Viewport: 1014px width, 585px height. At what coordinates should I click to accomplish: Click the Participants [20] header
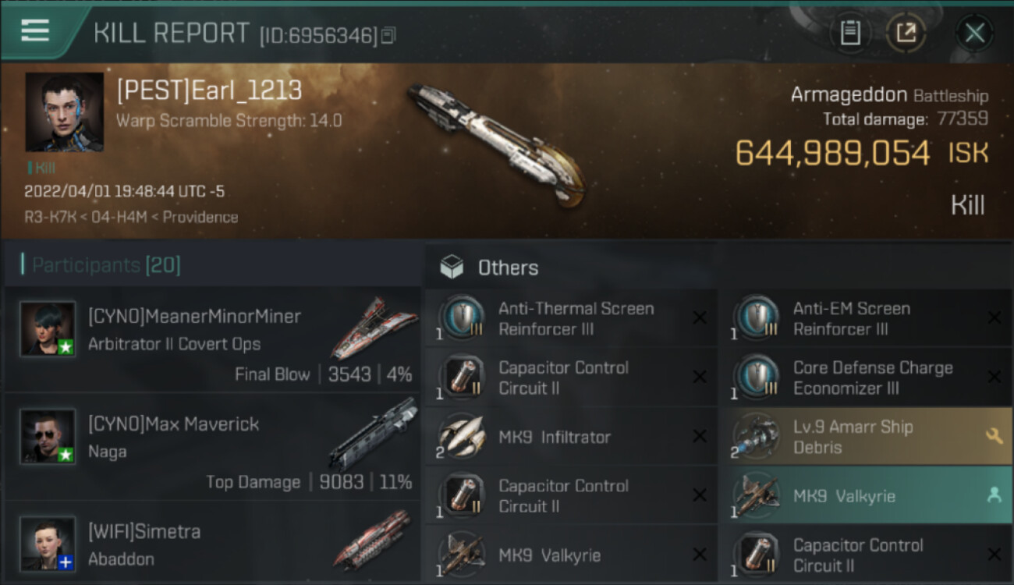coord(106,265)
